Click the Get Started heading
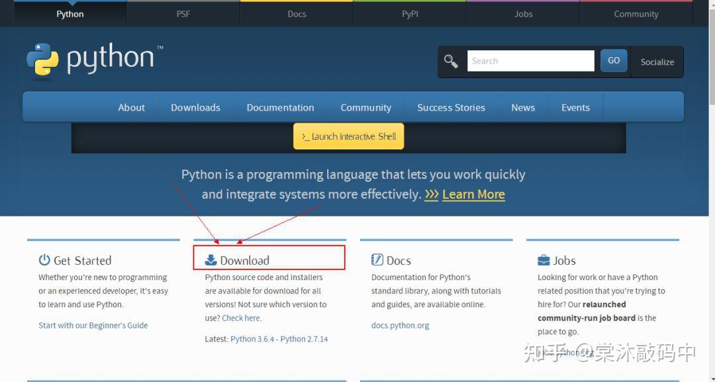 coord(83,261)
